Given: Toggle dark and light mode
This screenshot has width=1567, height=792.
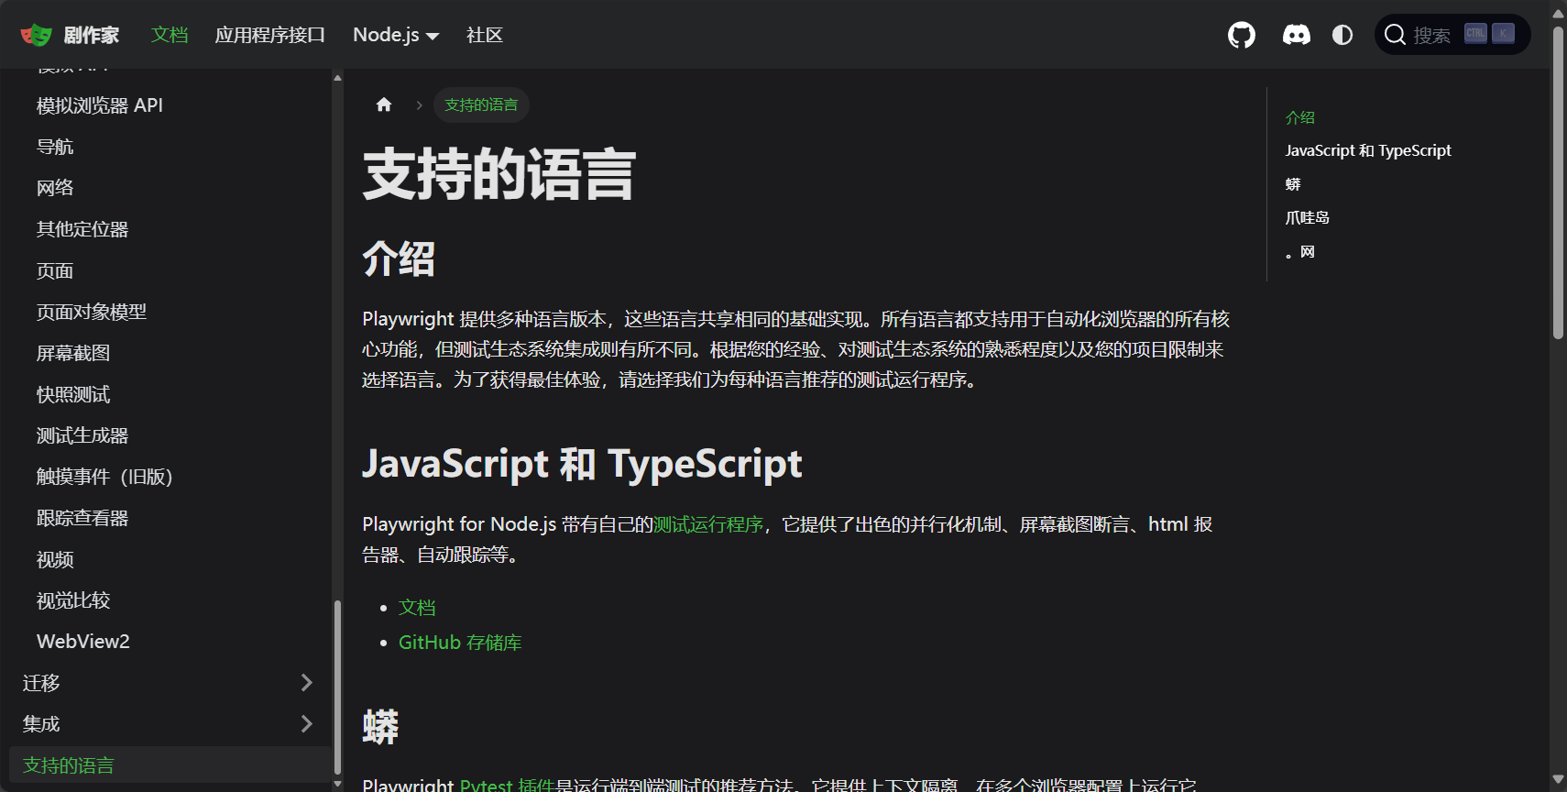Looking at the screenshot, I should tap(1342, 35).
